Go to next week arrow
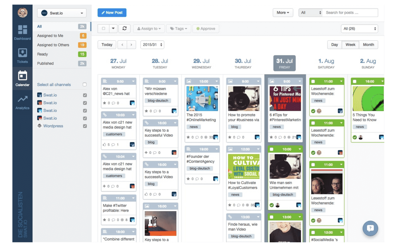 (131, 45)
